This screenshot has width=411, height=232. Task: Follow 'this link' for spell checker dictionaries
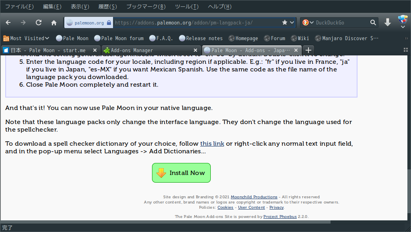coord(212,144)
